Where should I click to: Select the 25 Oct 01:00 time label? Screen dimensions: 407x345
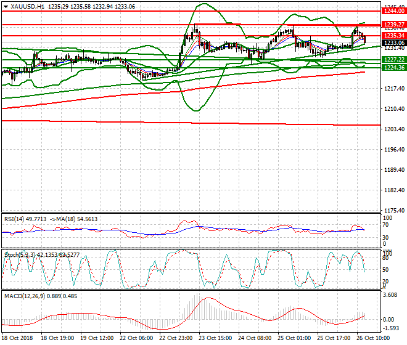tap(294, 338)
